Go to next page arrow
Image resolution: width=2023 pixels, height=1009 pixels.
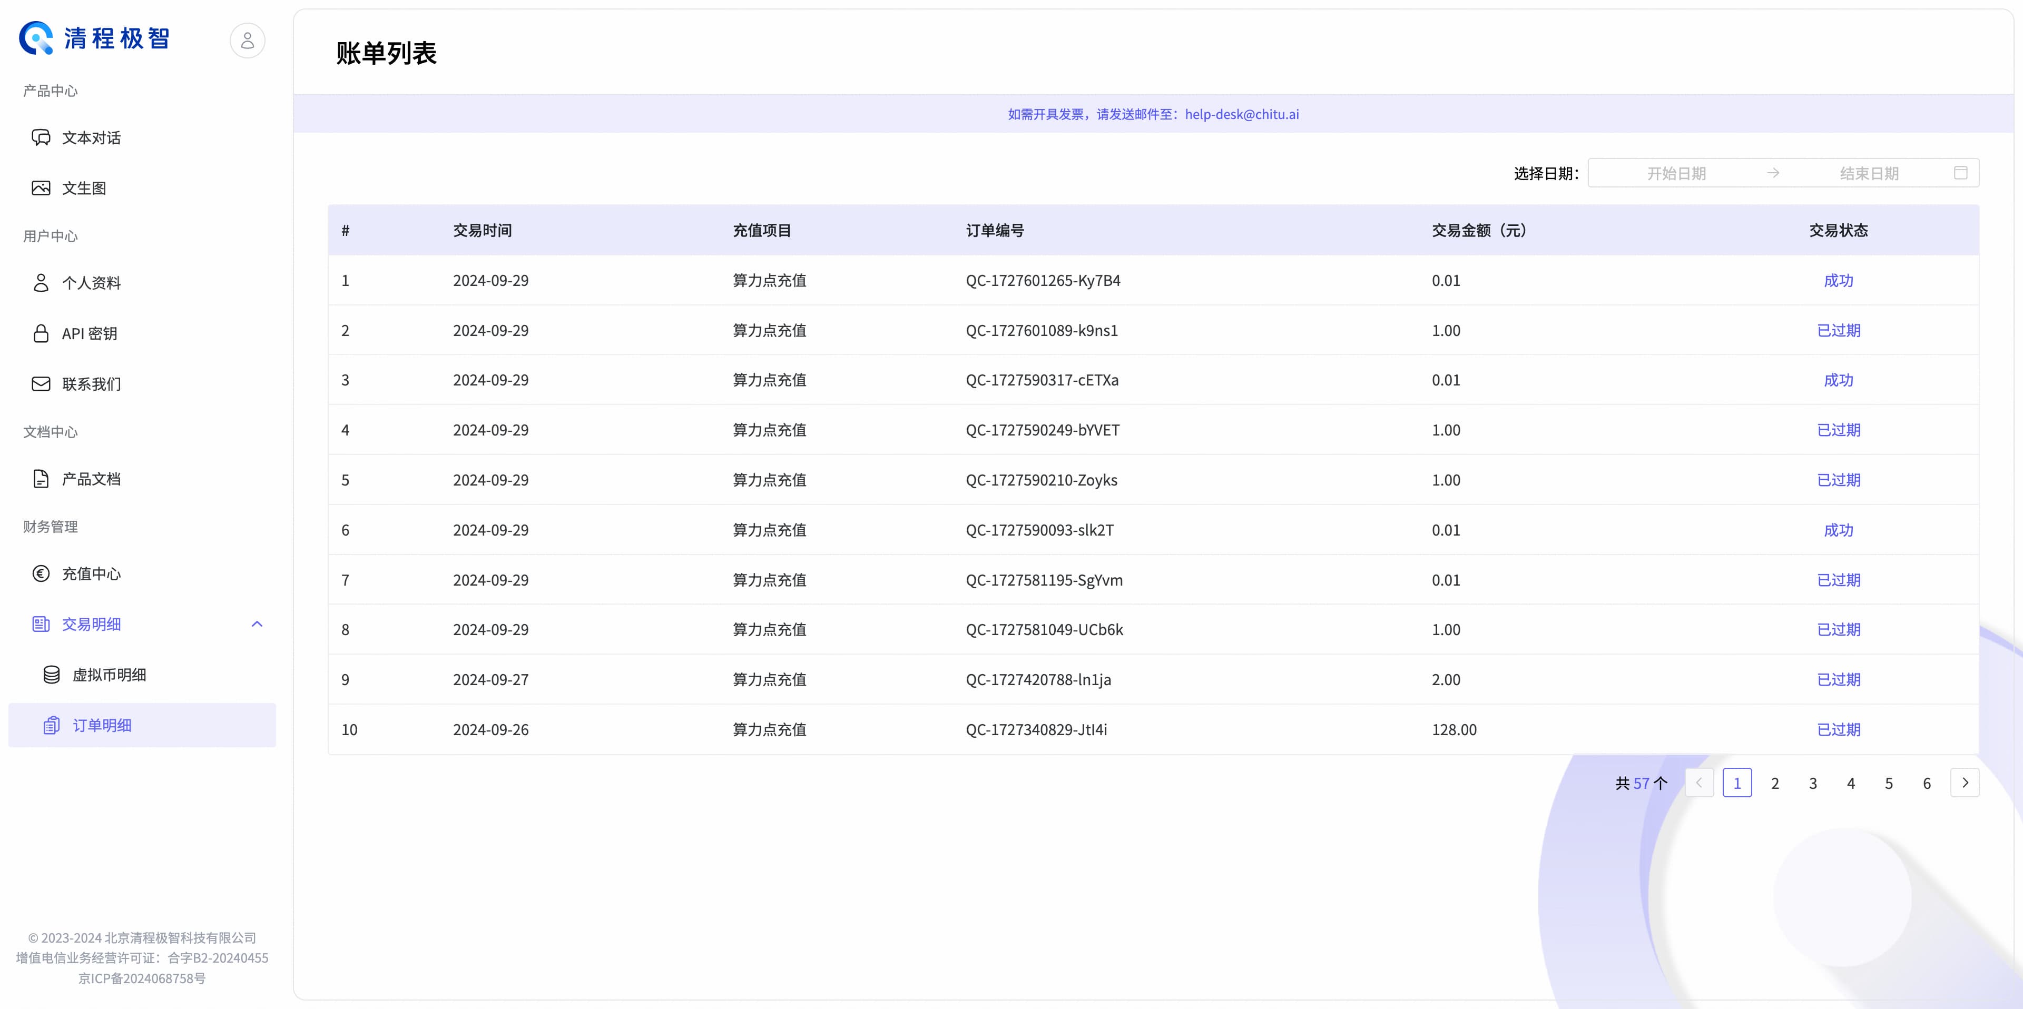click(1964, 783)
